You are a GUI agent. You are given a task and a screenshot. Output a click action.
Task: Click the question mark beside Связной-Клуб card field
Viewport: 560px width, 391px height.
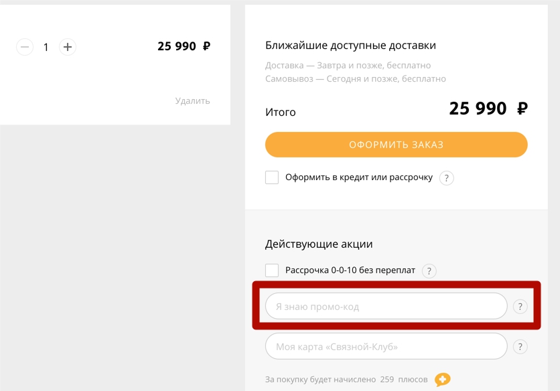520,346
